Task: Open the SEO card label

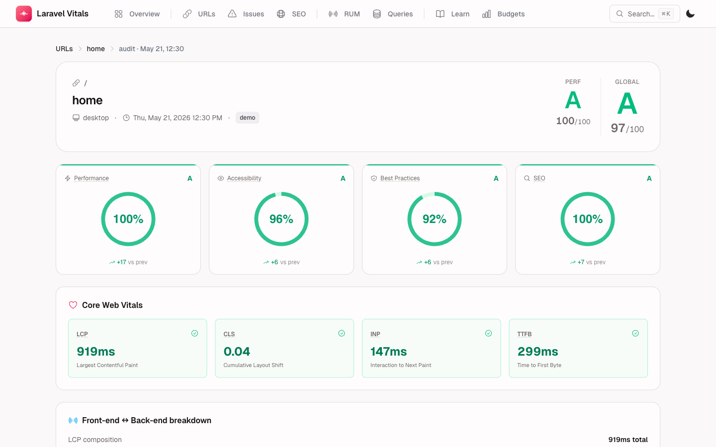Action: point(539,178)
